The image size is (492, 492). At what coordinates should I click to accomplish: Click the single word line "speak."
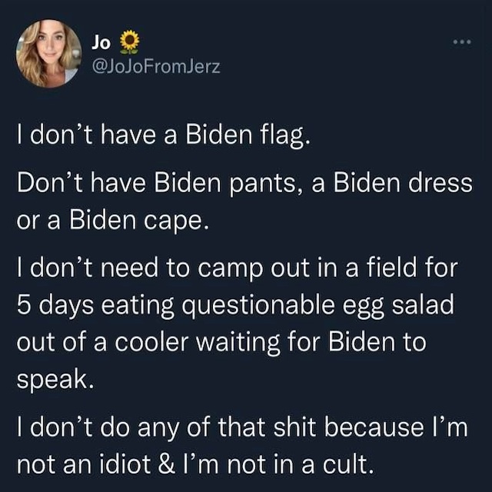55,378
